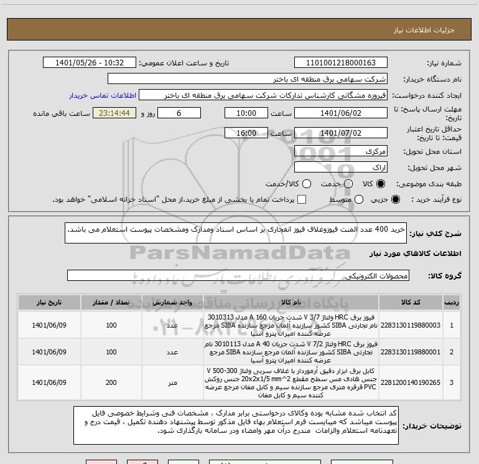Click the buyer notes text box
Screen dimensions: 479x464
(x=236, y=425)
